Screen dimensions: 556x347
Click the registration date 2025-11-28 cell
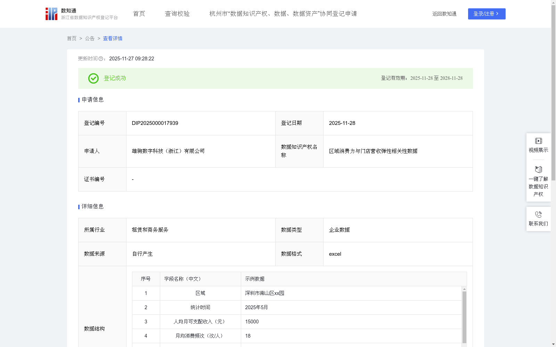pos(398,123)
